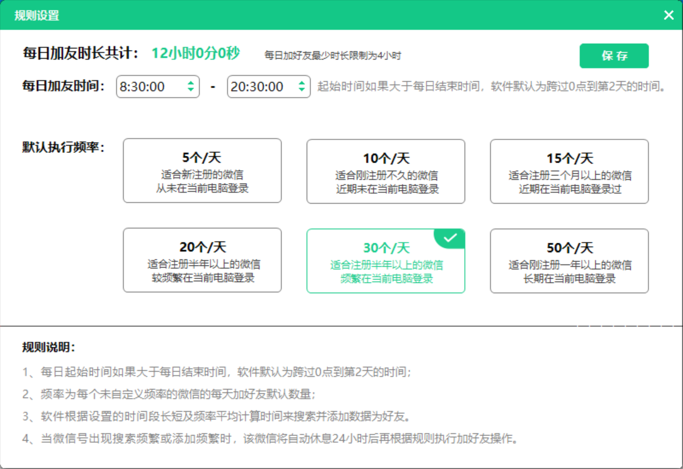The height and width of the screenshot is (469, 683).
Task: Select the 20个/天 frequency option
Action: click(x=201, y=260)
